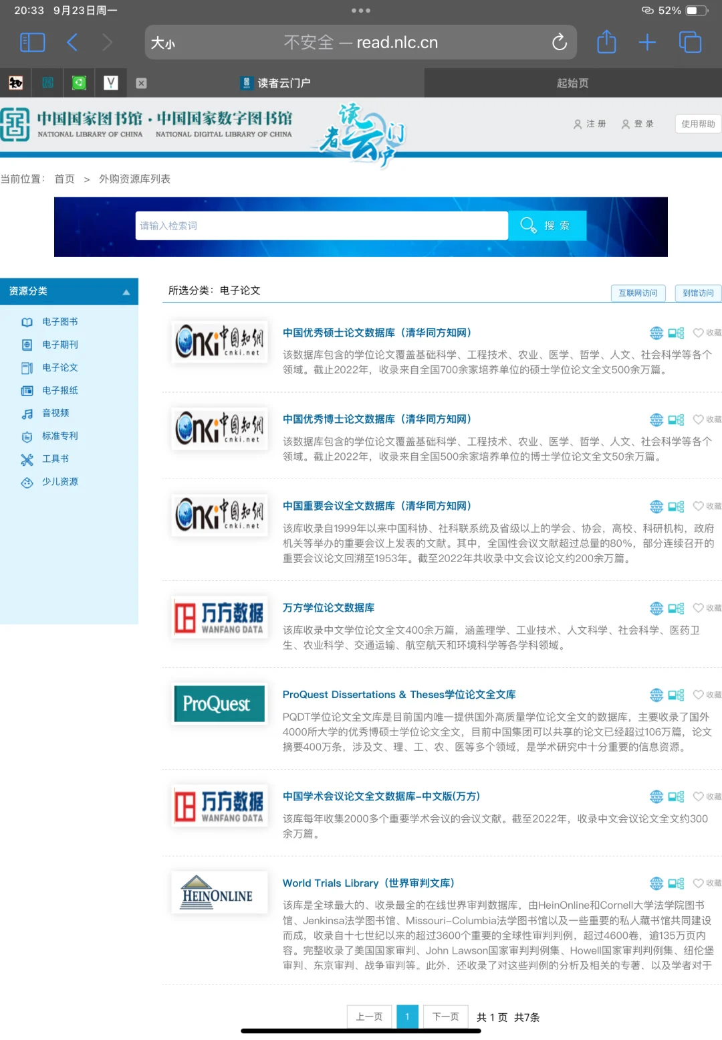Reload the read.nlc.cn page
722x1040 pixels.
pyautogui.click(x=560, y=43)
